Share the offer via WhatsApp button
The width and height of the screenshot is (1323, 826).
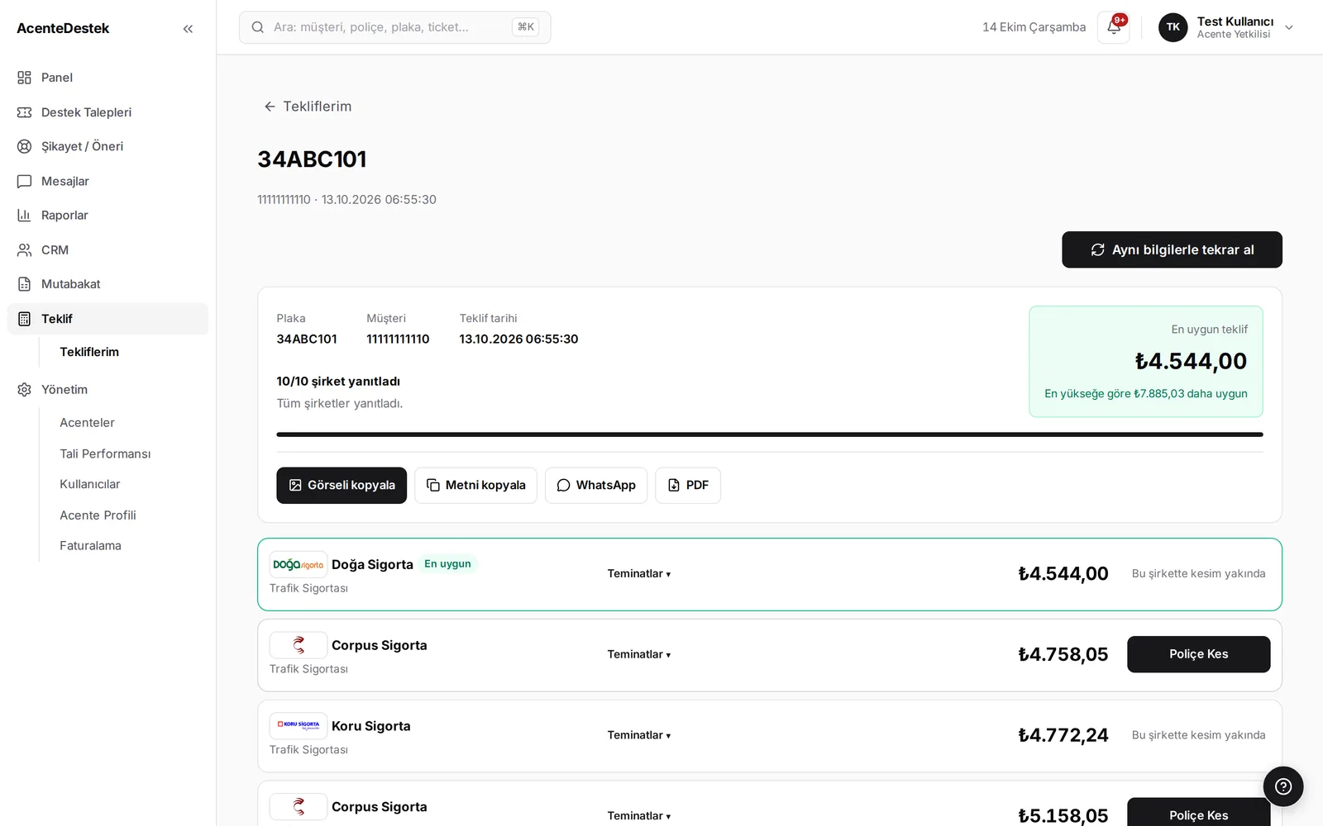click(x=595, y=486)
